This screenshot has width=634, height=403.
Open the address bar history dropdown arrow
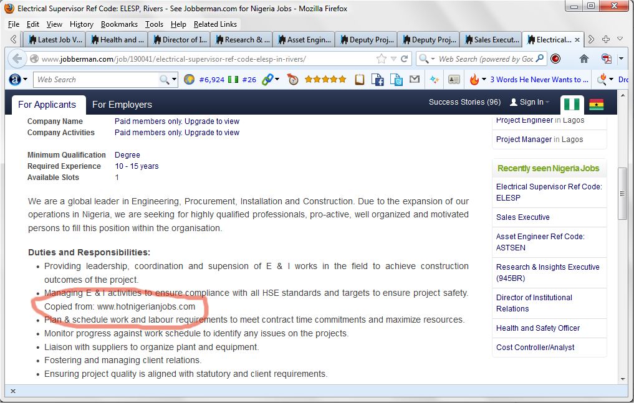393,59
